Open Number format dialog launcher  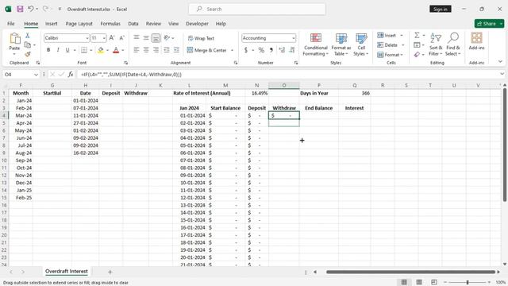tap(296, 63)
